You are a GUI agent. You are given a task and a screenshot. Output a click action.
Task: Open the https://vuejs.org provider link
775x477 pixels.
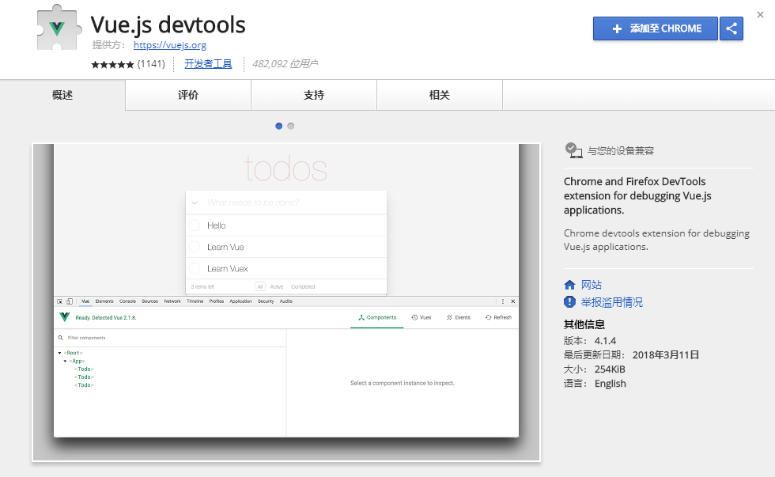tap(170, 45)
